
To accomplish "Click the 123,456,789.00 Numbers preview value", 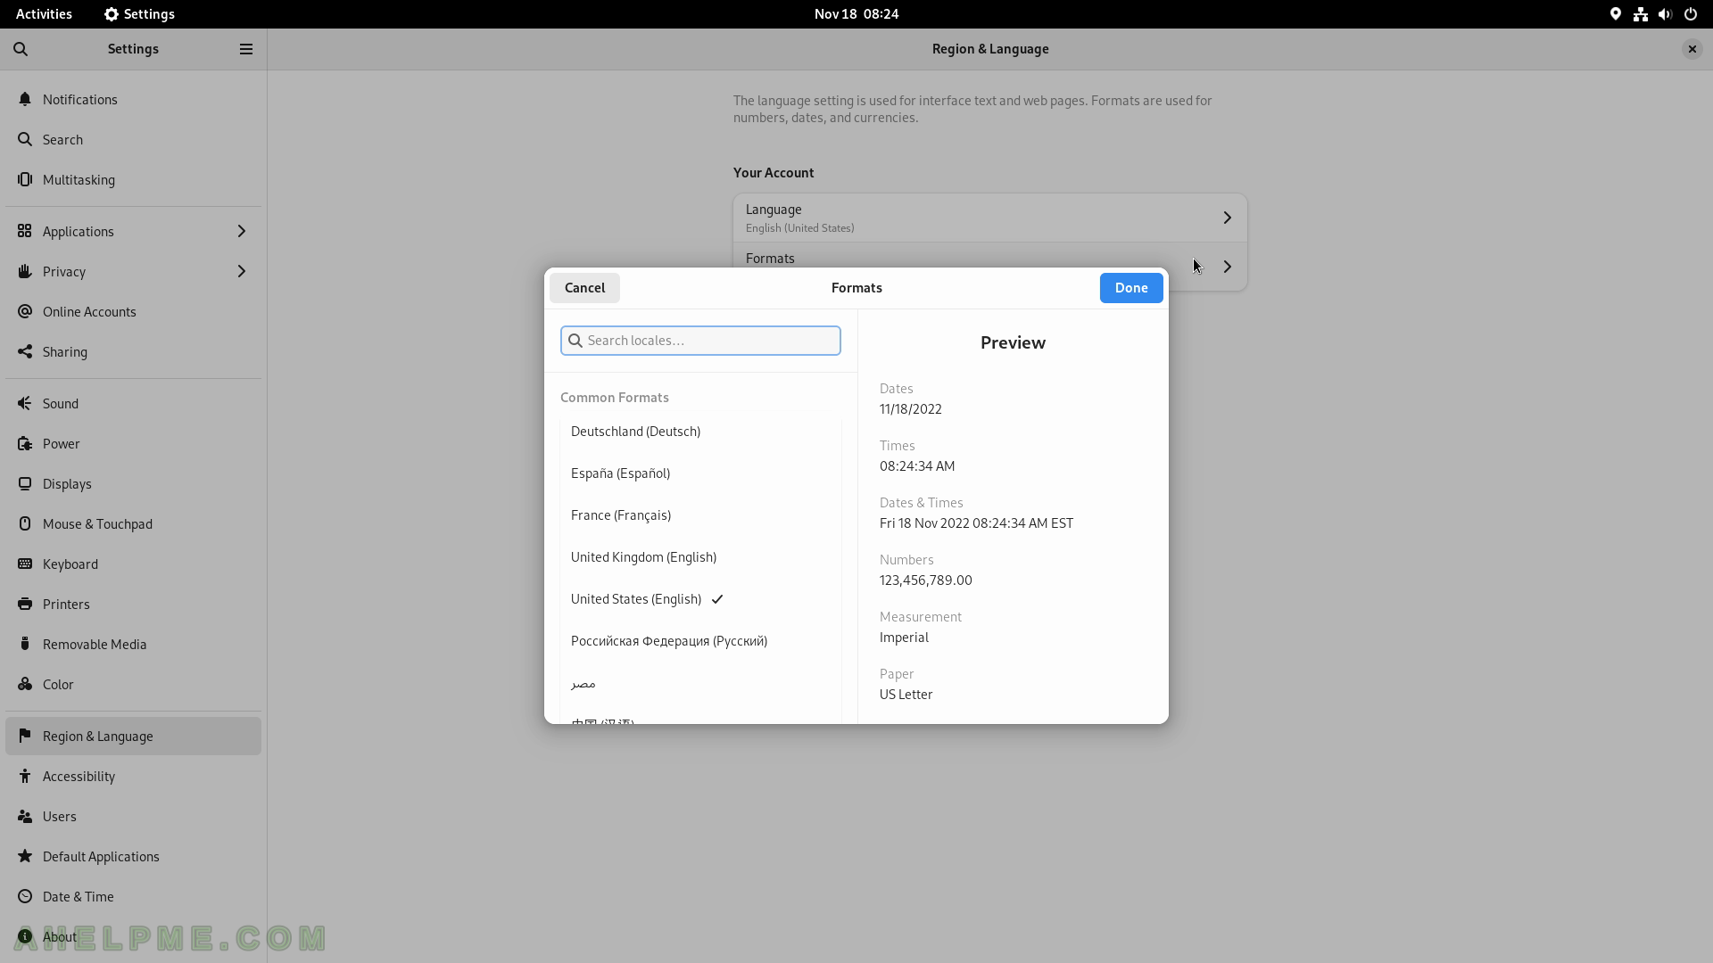I will click(926, 580).
